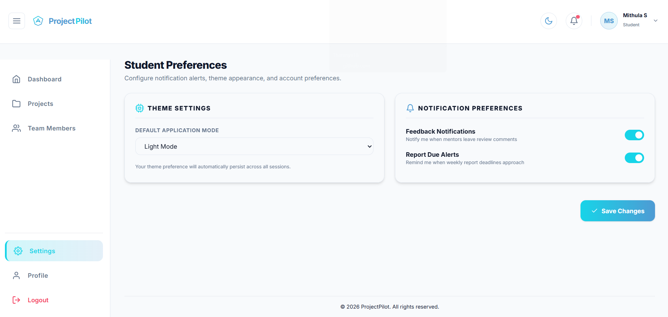Switch to dark mode moon icon
The height and width of the screenshot is (317, 668).
click(x=549, y=21)
